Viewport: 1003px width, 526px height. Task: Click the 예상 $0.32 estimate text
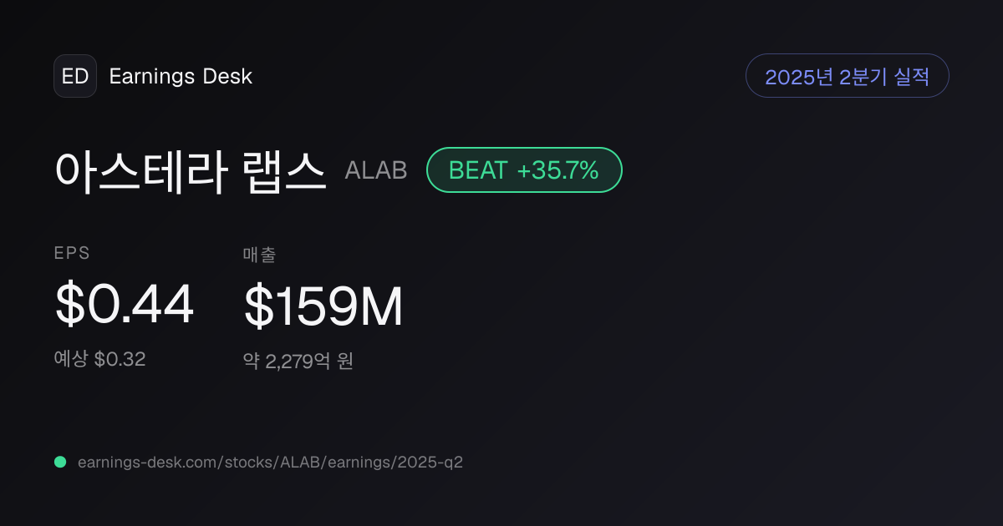pyautogui.click(x=100, y=359)
